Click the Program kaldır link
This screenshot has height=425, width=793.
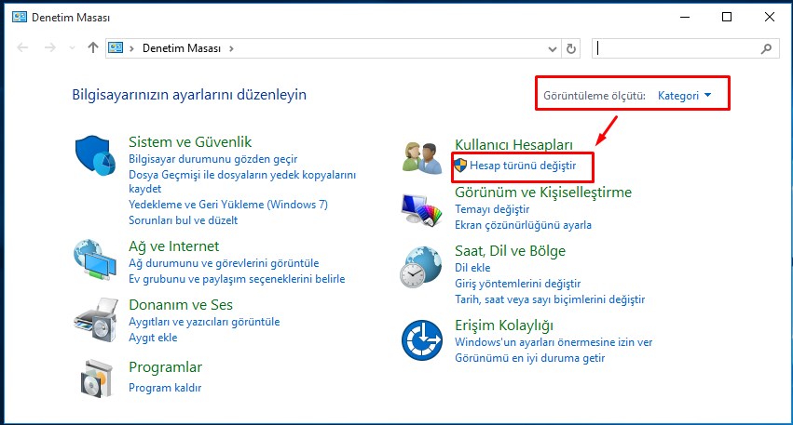tap(165, 388)
